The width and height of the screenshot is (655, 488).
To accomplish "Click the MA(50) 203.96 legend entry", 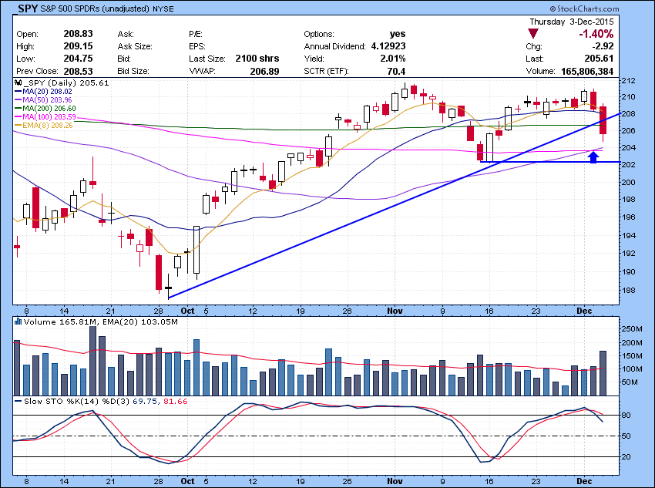I will (43, 100).
